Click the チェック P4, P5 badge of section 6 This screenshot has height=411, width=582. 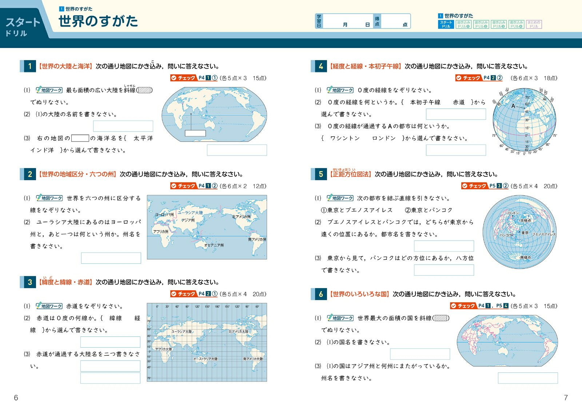(479, 306)
